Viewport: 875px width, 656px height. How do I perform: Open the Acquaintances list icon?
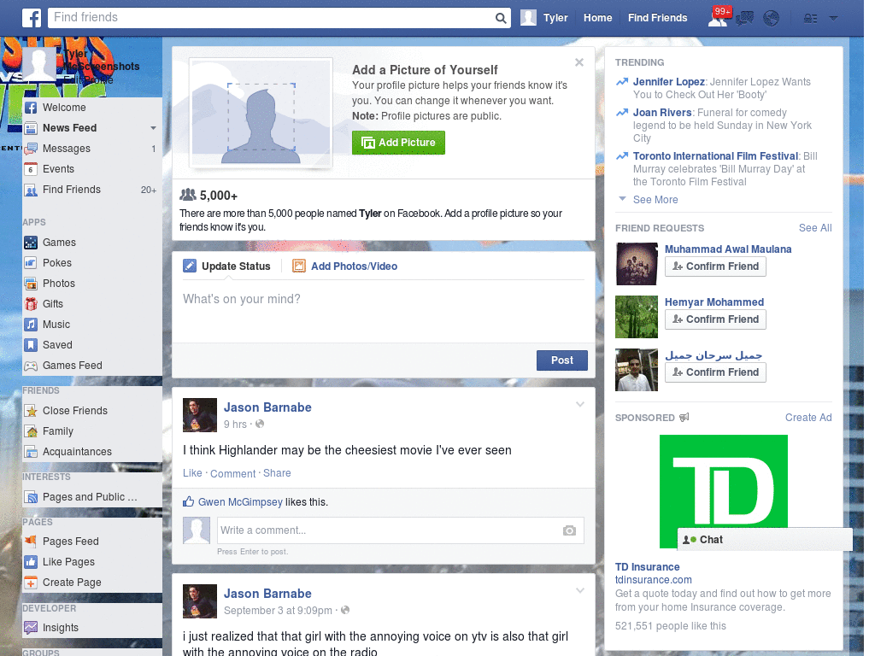tap(31, 452)
